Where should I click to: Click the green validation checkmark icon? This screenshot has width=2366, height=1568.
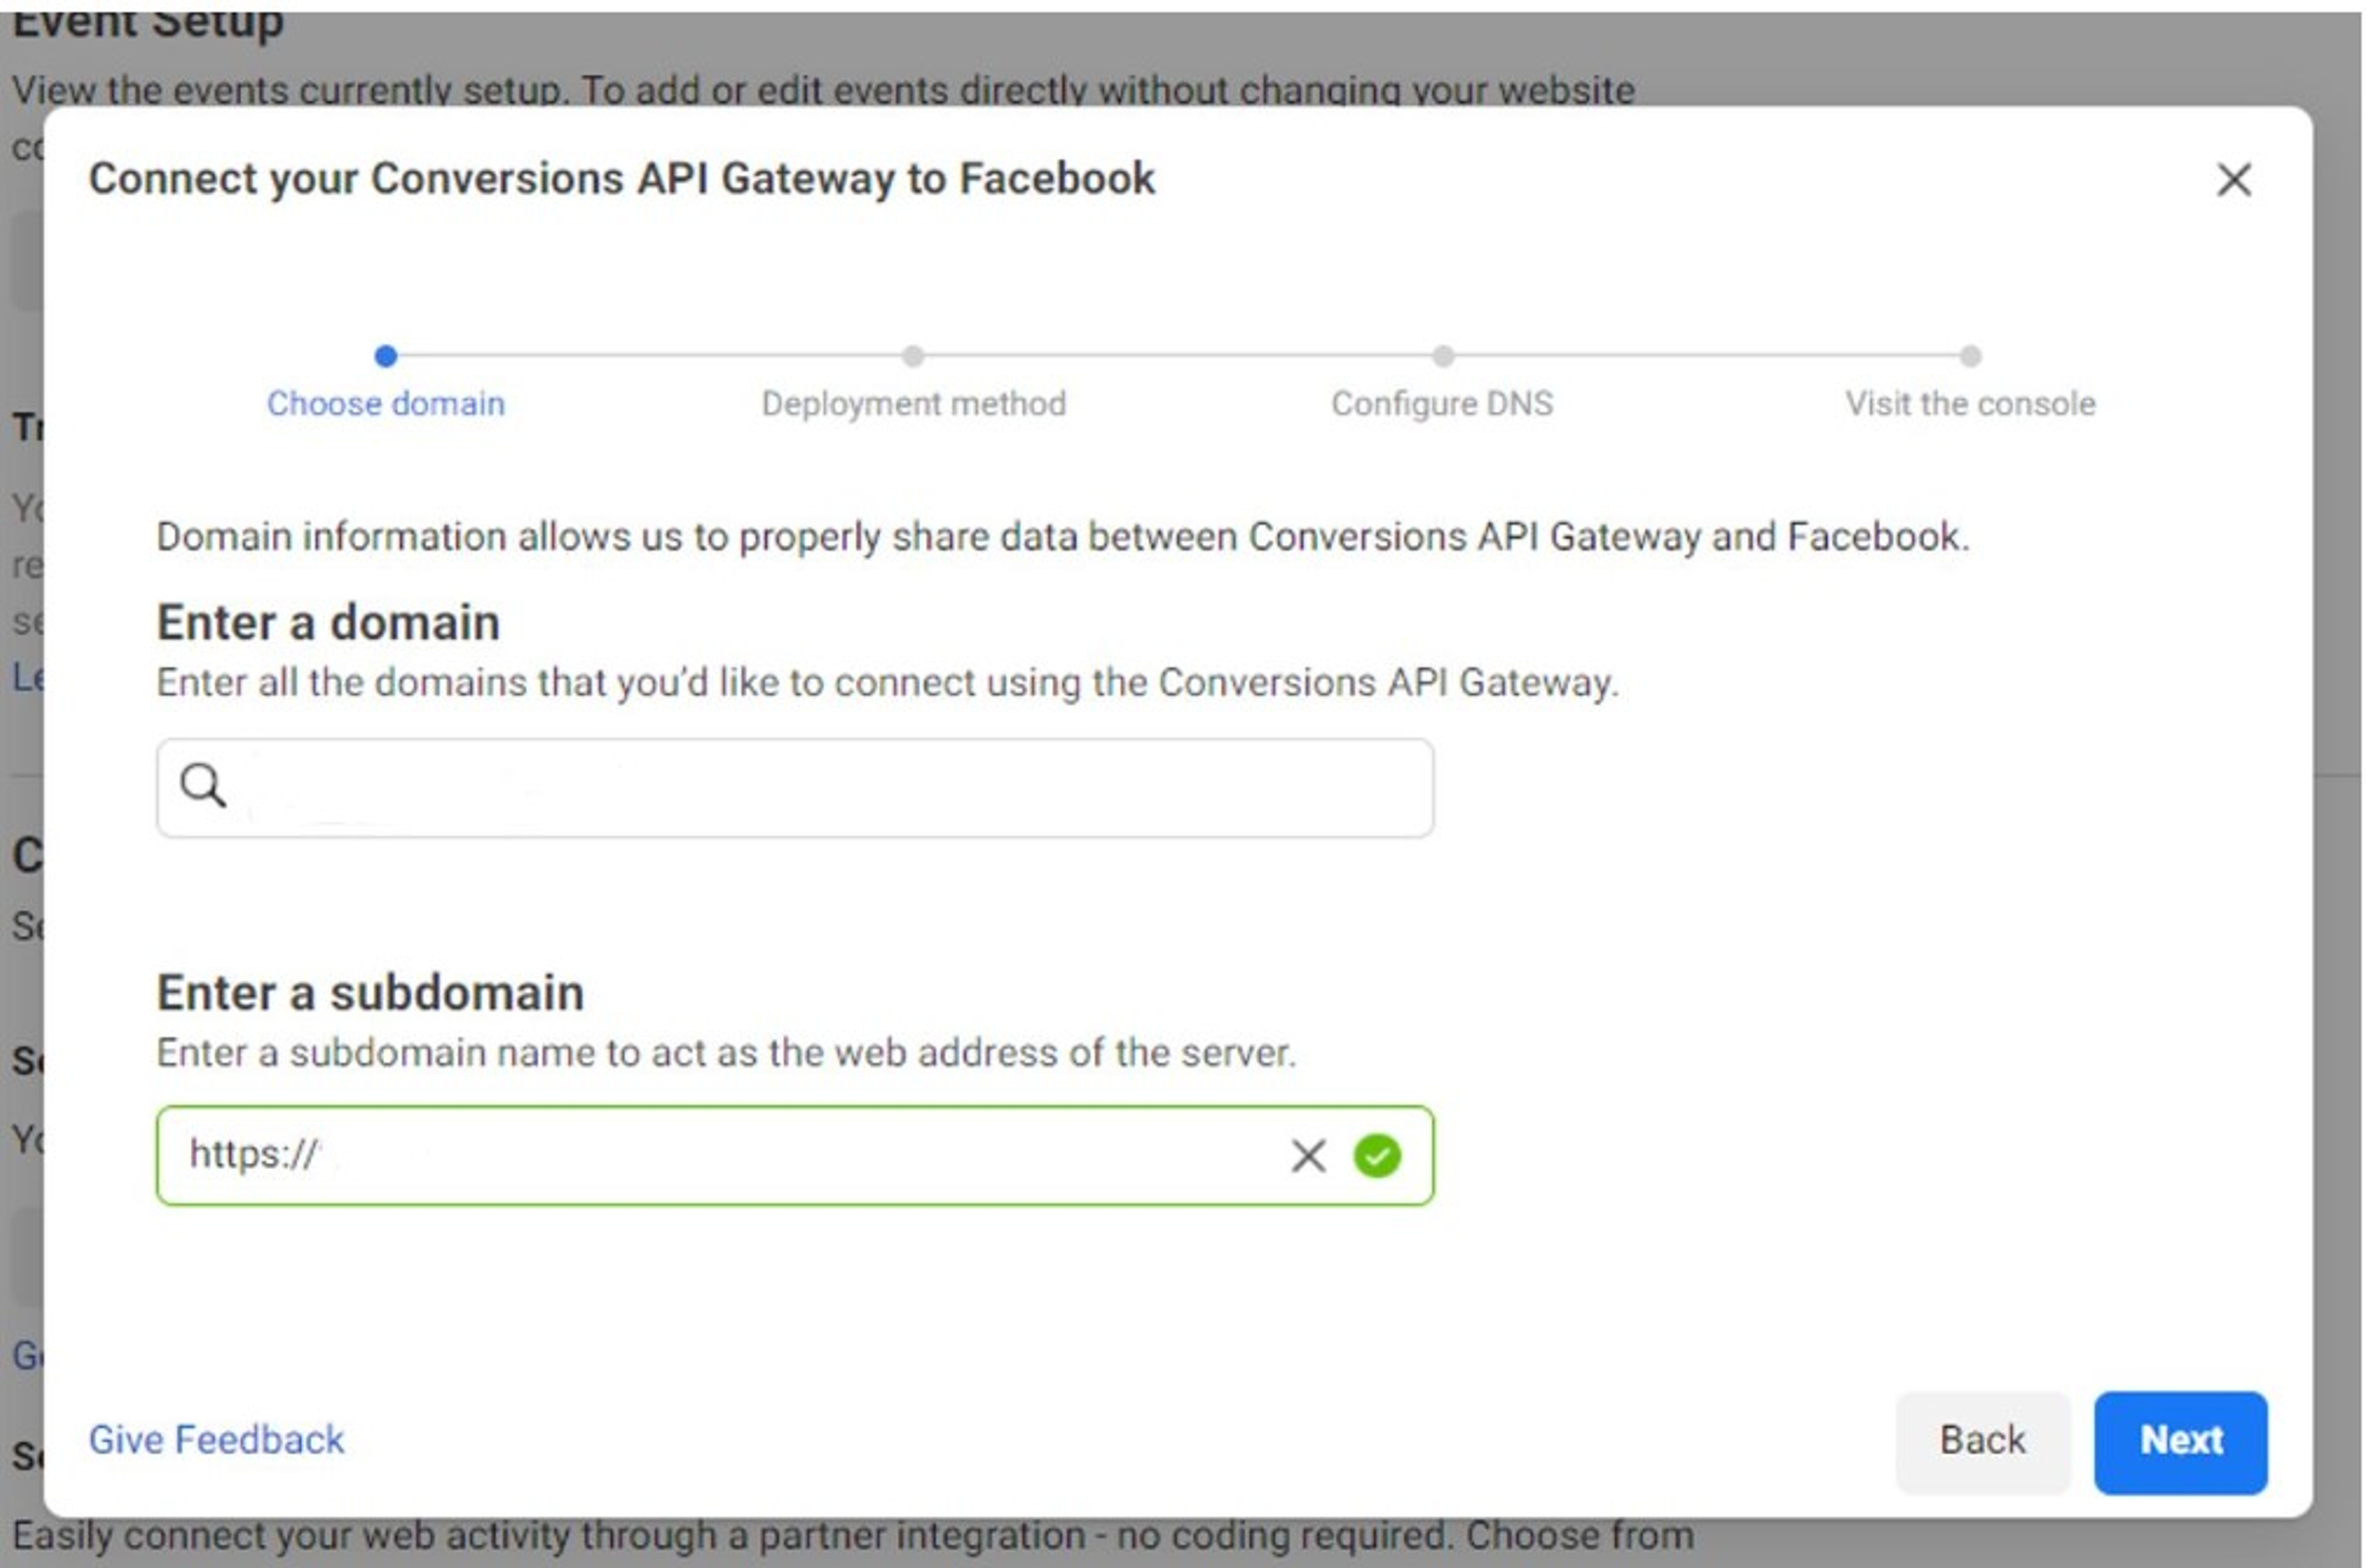(x=1377, y=1156)
